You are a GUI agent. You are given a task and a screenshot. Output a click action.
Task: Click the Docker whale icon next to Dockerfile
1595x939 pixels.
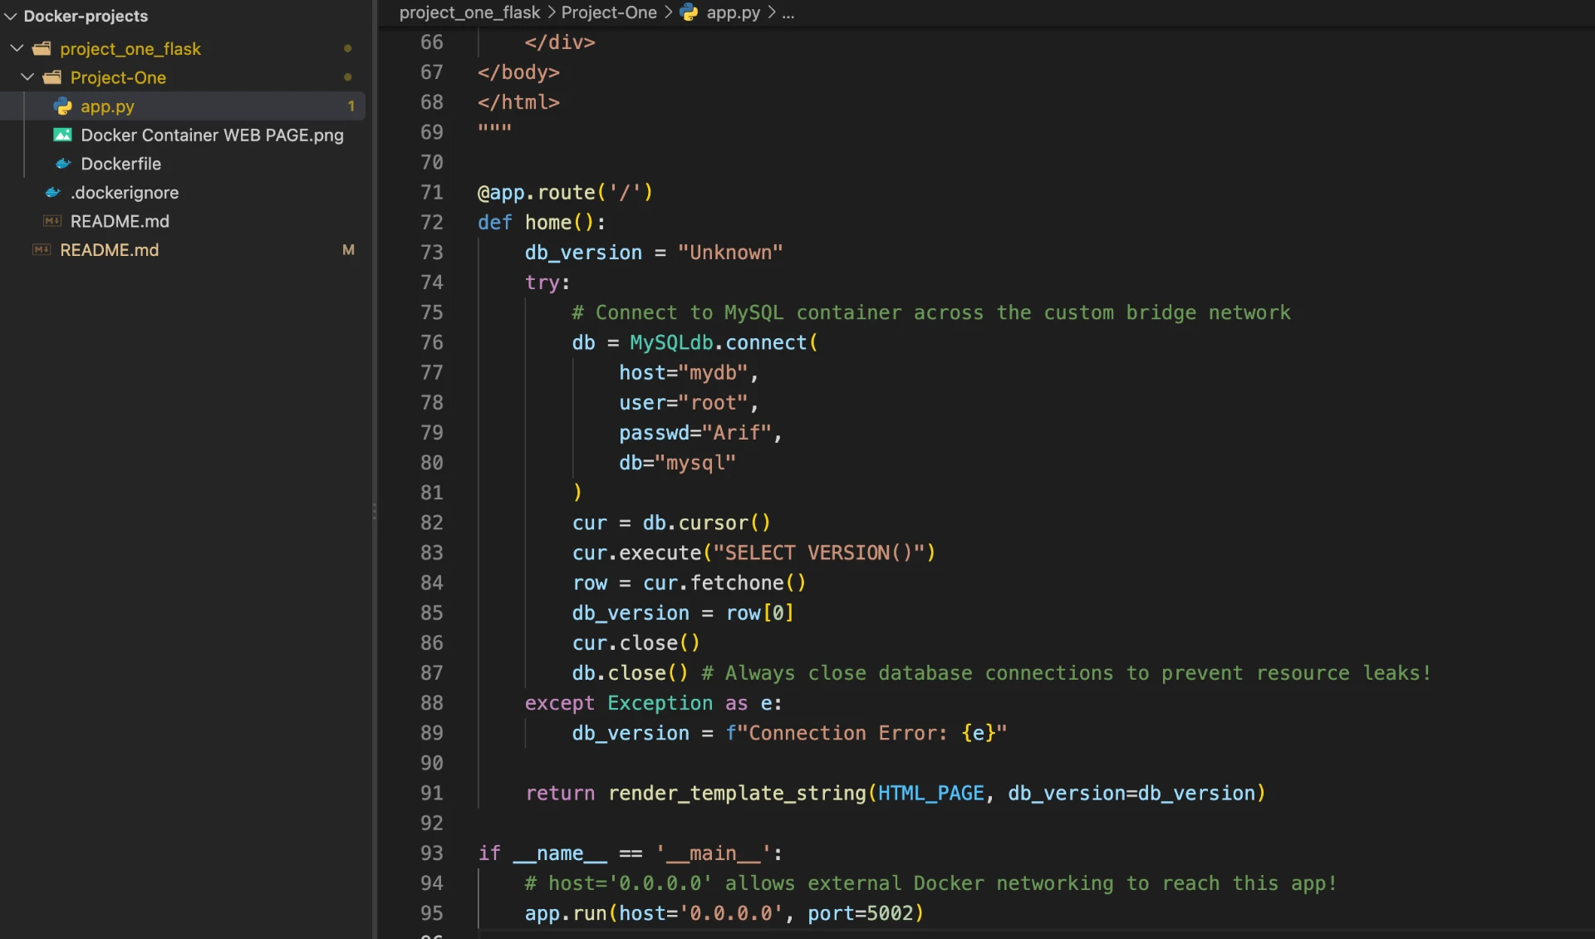coord(62,164)
